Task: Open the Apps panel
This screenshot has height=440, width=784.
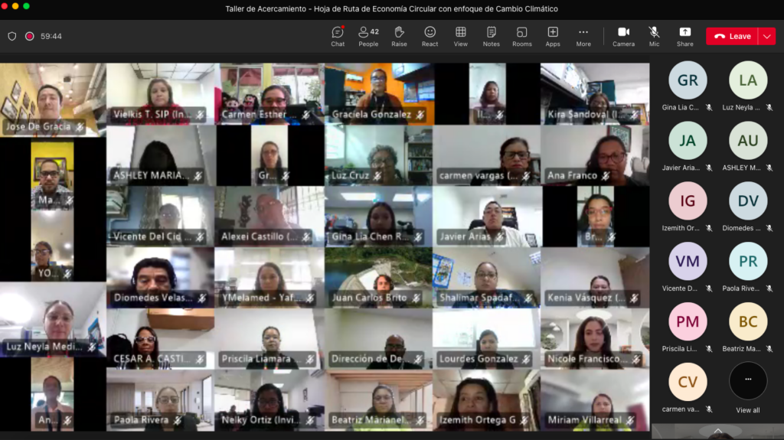Action: pyautogui.click(x=553, y=35)
